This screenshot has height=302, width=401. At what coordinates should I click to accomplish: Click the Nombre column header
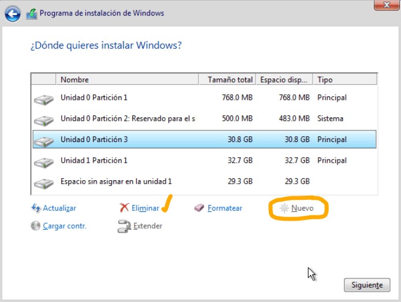tap(127, 80)
